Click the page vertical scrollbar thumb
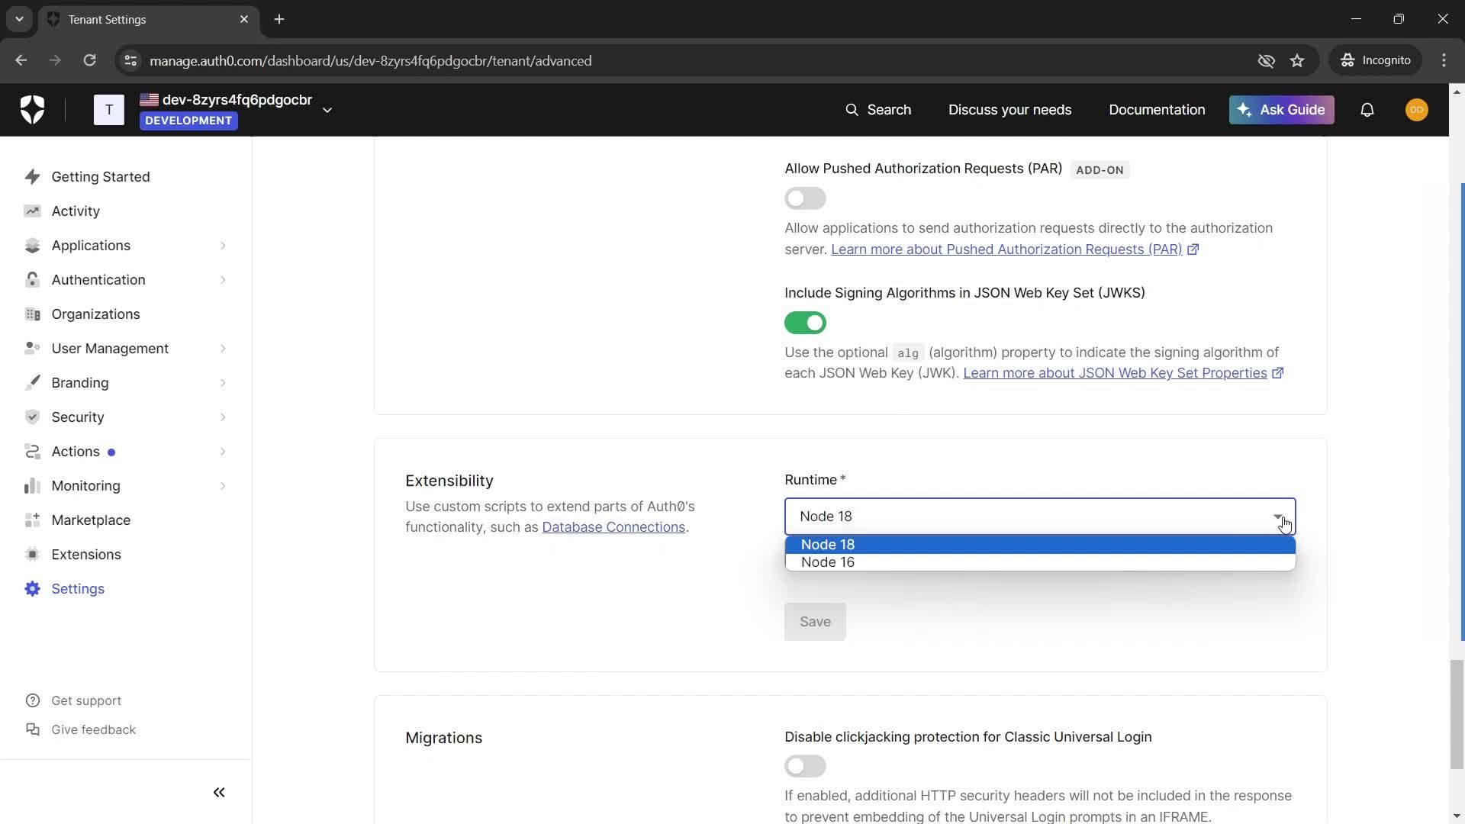 pos(1457,716)
